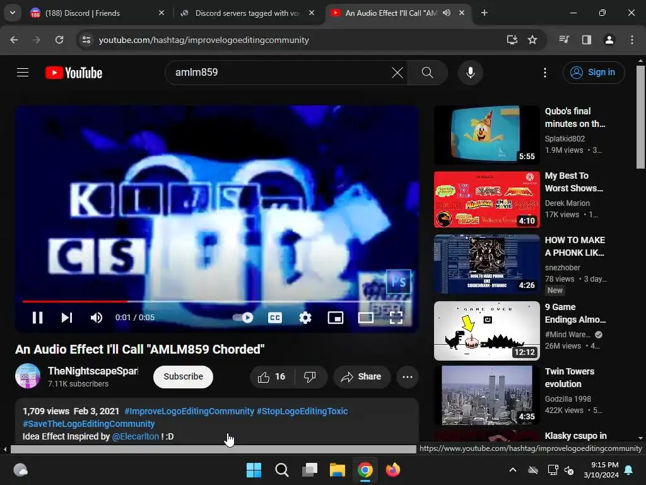Open HOW TO MAKE A PHONK thumbnail
This screenshot has height=485, width=646.
[486, 264]
